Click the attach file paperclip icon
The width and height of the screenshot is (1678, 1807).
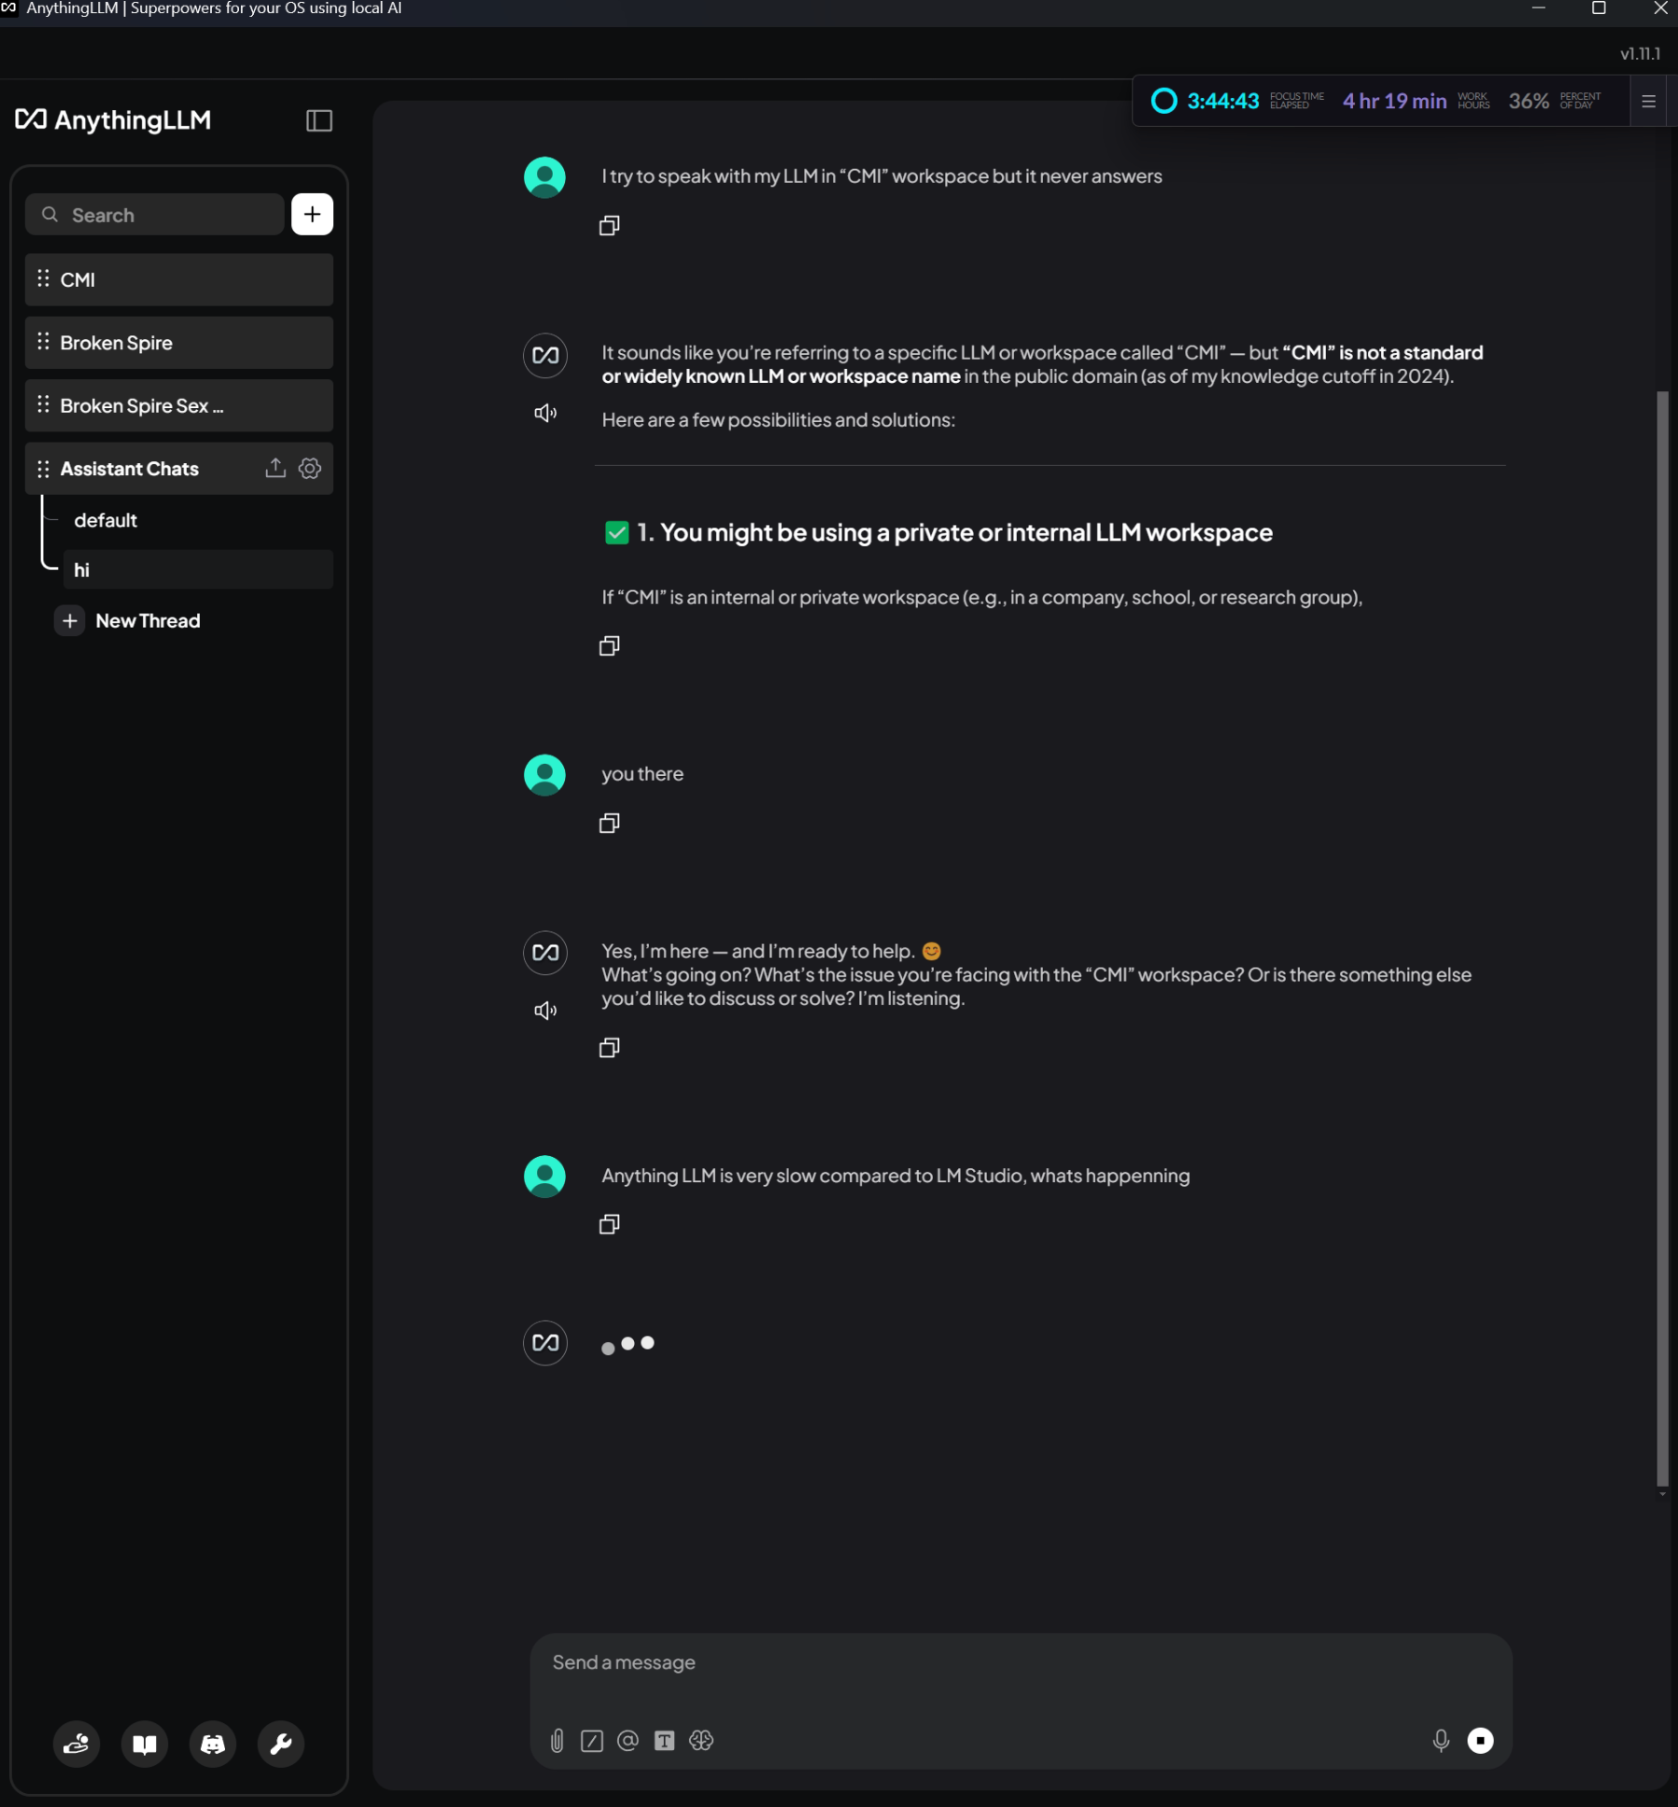[557, 1741]
